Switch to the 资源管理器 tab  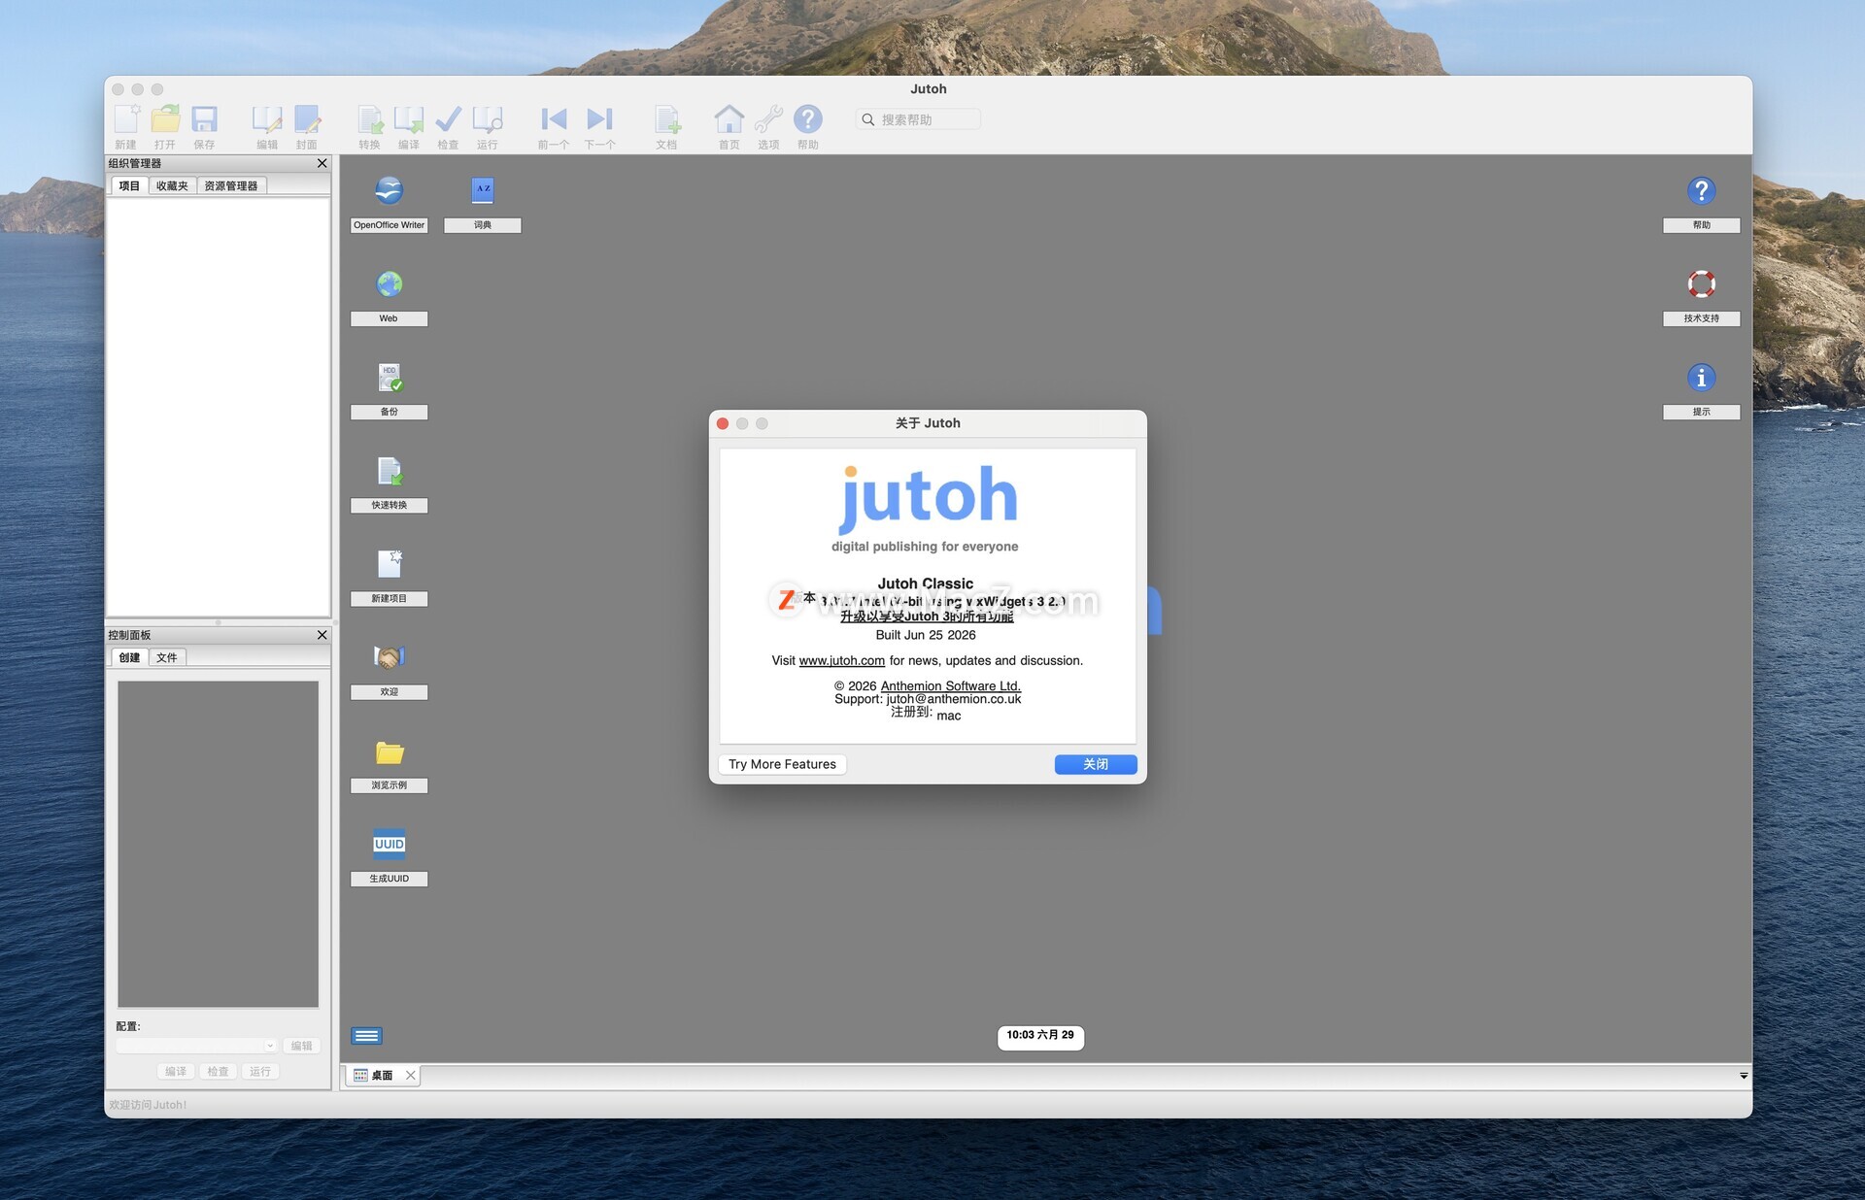231,185
